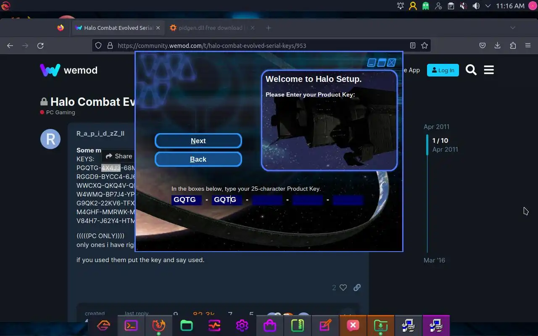Viewport: 538px width, 336px height.
Task: Open the software store bag icon
Action: point(270,325)
